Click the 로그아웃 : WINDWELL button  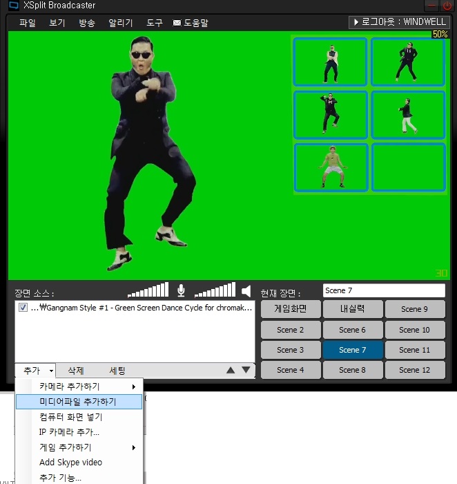[x=399, y=22]
